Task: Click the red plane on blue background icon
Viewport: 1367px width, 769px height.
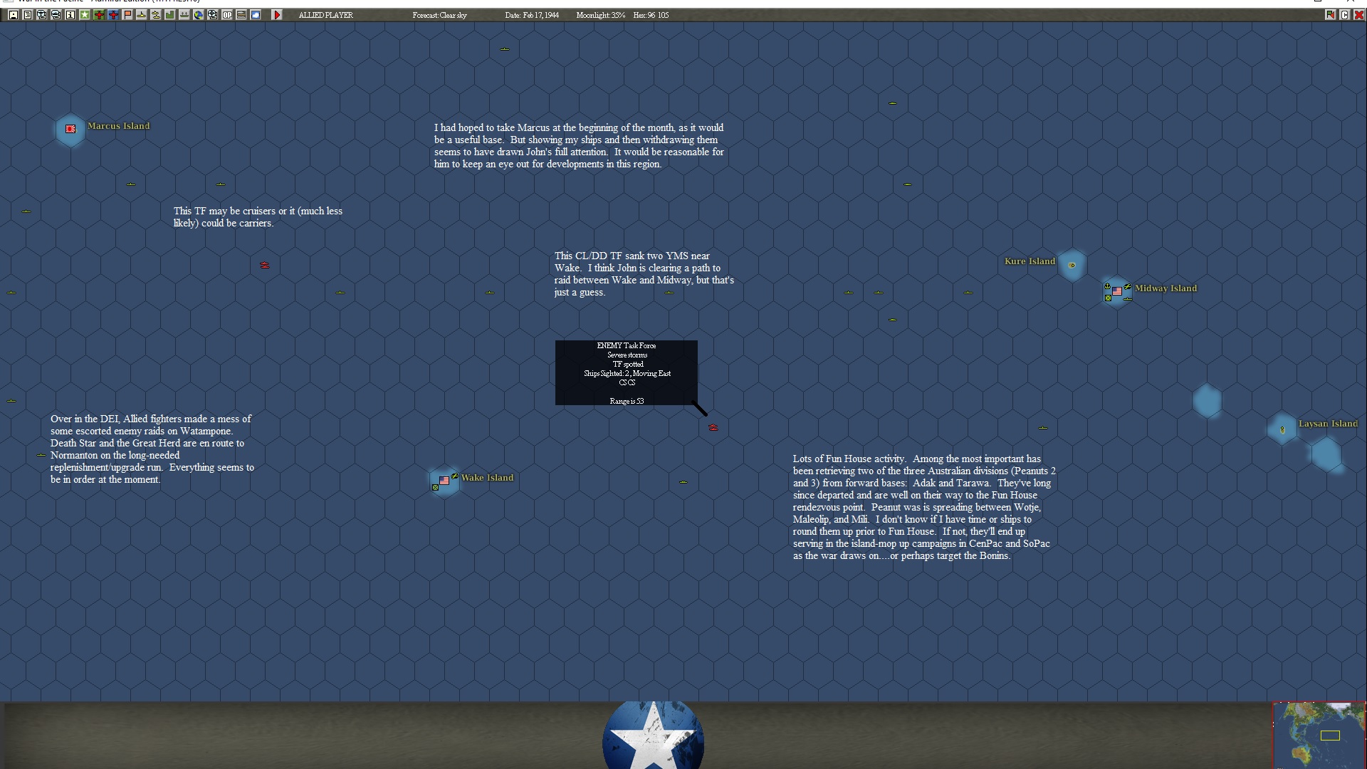Action: click(x=113, y=15)
